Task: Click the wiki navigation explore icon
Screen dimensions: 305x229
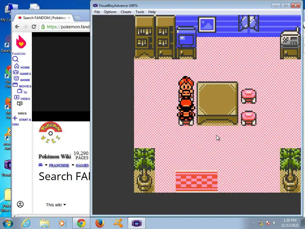Action: pos(41,165)
